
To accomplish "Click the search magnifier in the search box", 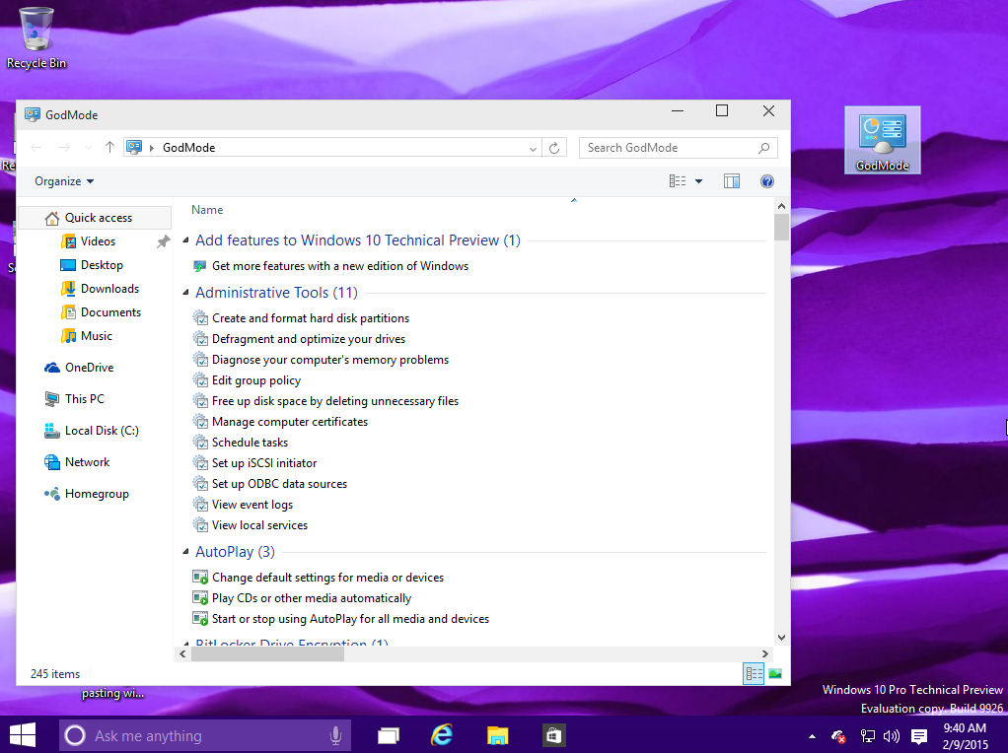I will pos(763,147).
